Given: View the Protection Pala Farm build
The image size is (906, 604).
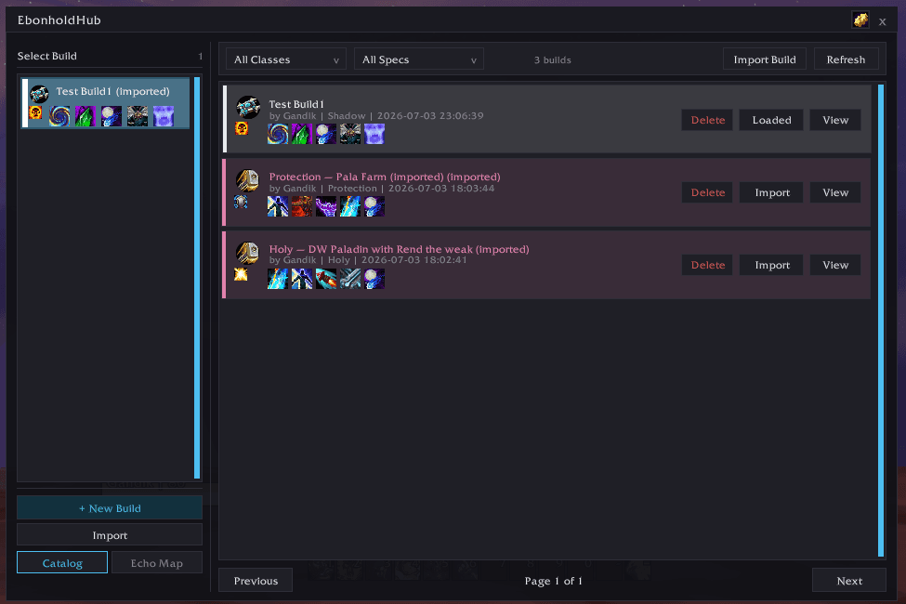Looking at the screenshot, I should 835,192.
